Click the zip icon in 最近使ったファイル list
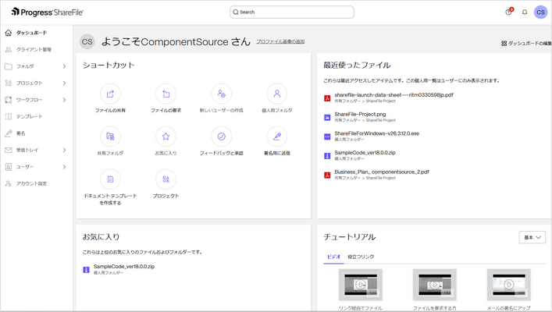The height and width of the screenshot is (312, 552). (x=327, y=156)
